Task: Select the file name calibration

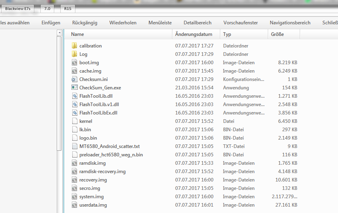Action: 91,45
